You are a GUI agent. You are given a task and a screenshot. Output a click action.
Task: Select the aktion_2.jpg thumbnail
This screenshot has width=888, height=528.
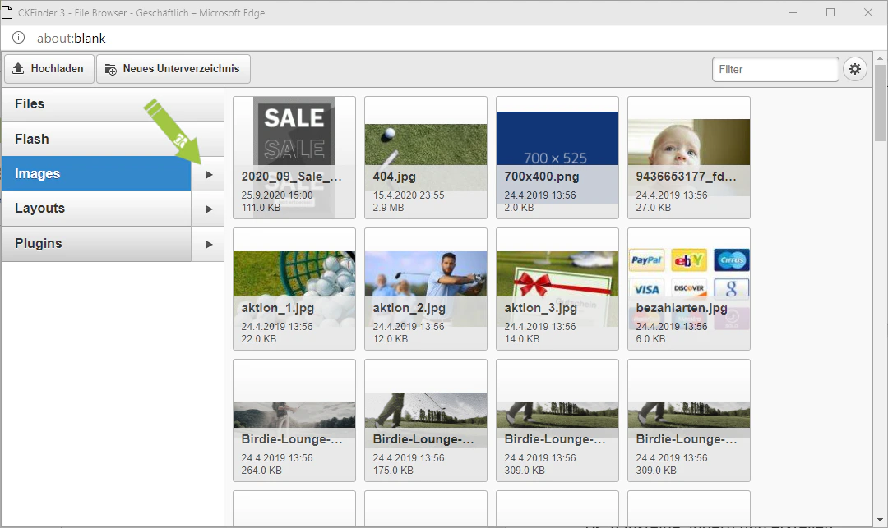coord(426,289)
